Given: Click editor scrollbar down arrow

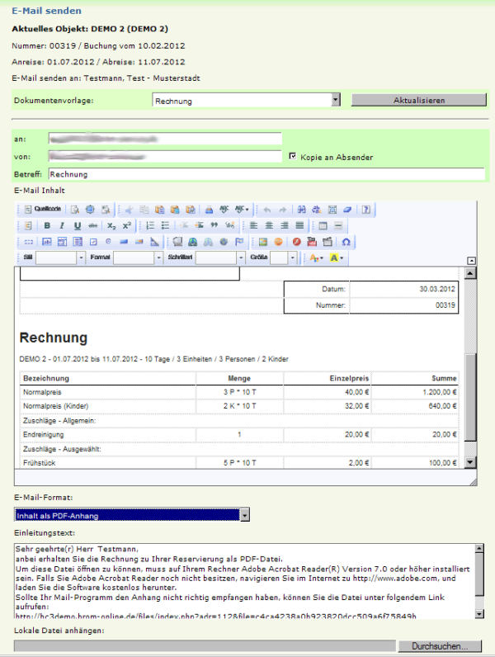Looking at the screenshot, I should coord(470,462).
